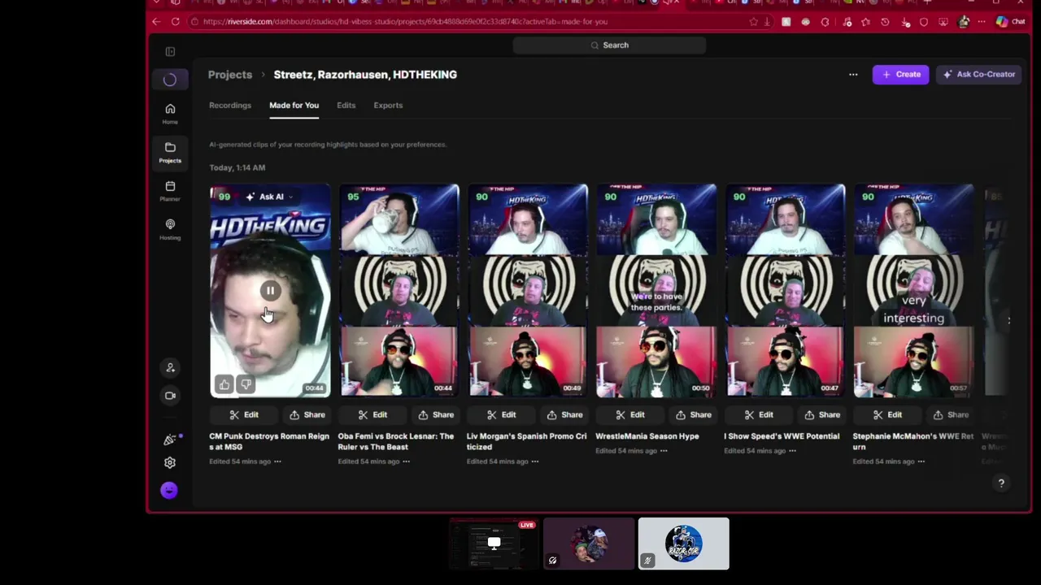Screen dimensions: 1041x585
Task: Open Ask Co-Creator
Action: 978,75
